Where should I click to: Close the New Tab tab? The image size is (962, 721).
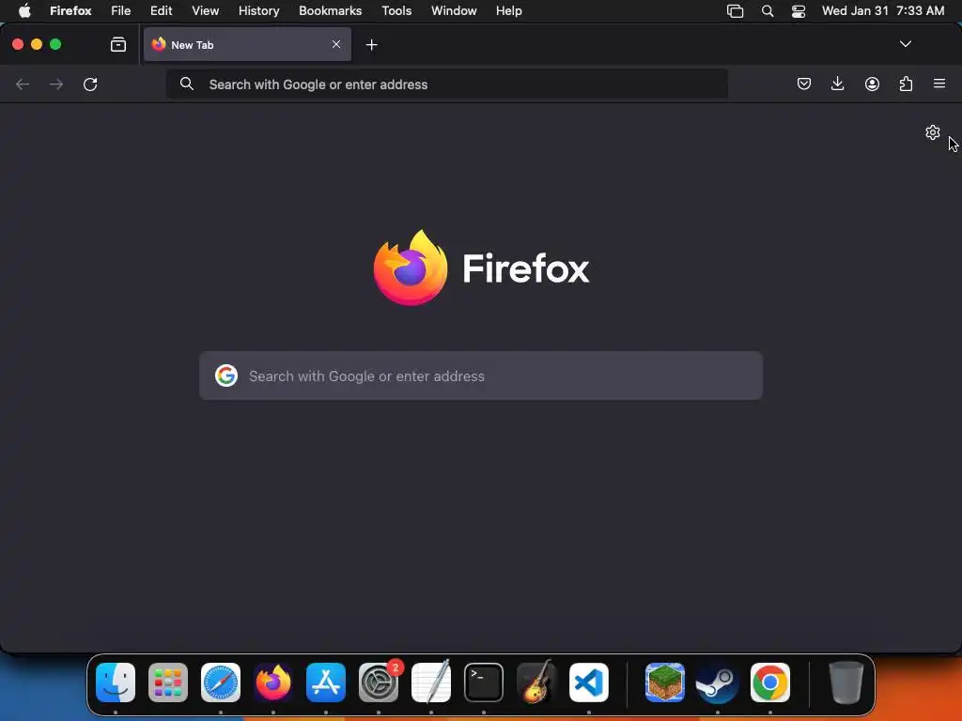336,44
